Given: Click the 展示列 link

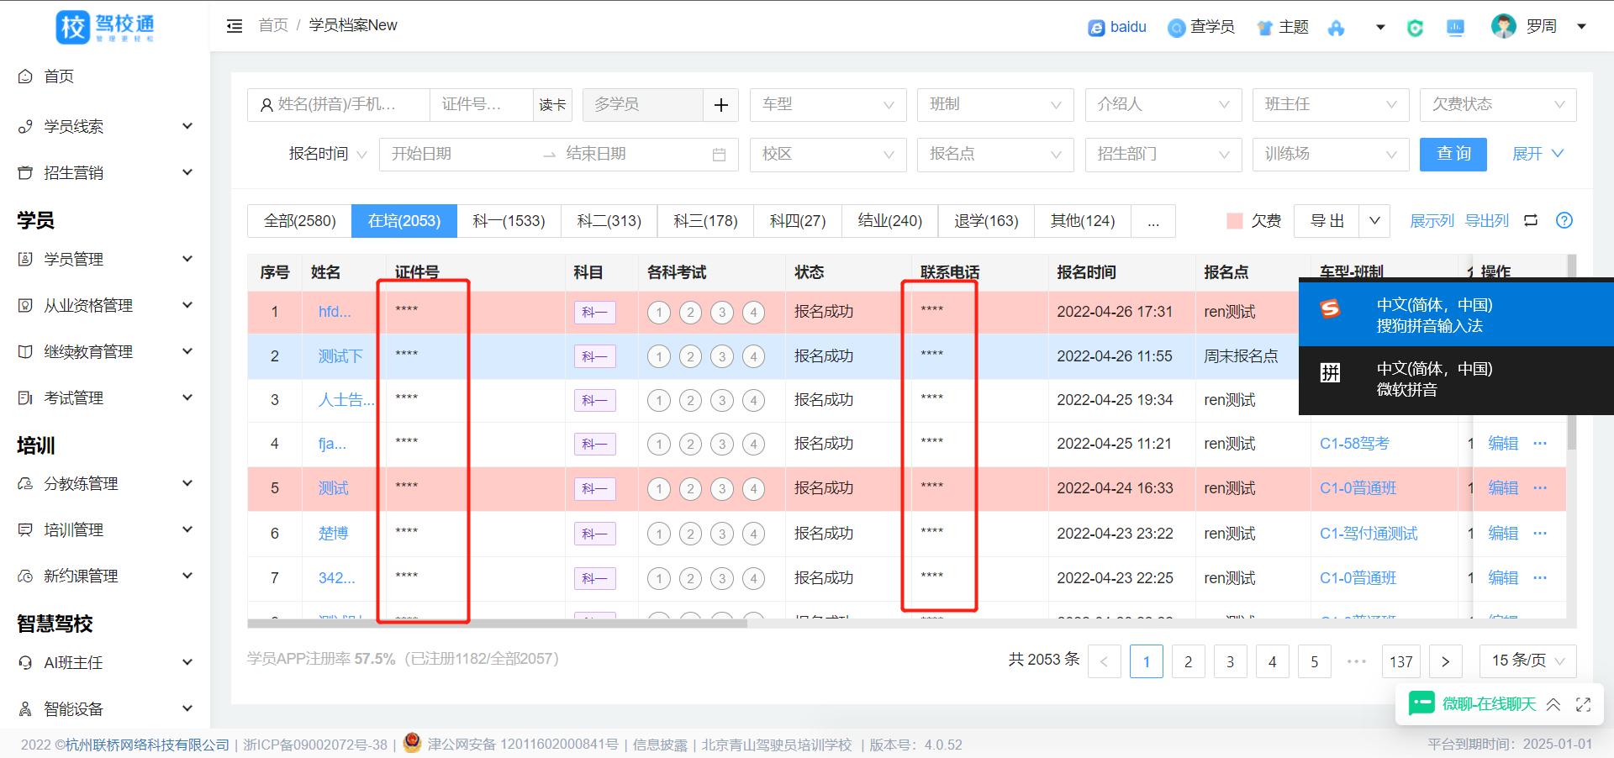Looking at the screenshot, I should [x=1432, y=221].
